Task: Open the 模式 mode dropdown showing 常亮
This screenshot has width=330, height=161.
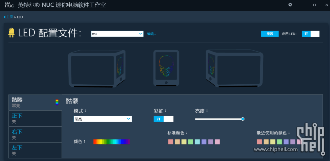Action: 103,119
